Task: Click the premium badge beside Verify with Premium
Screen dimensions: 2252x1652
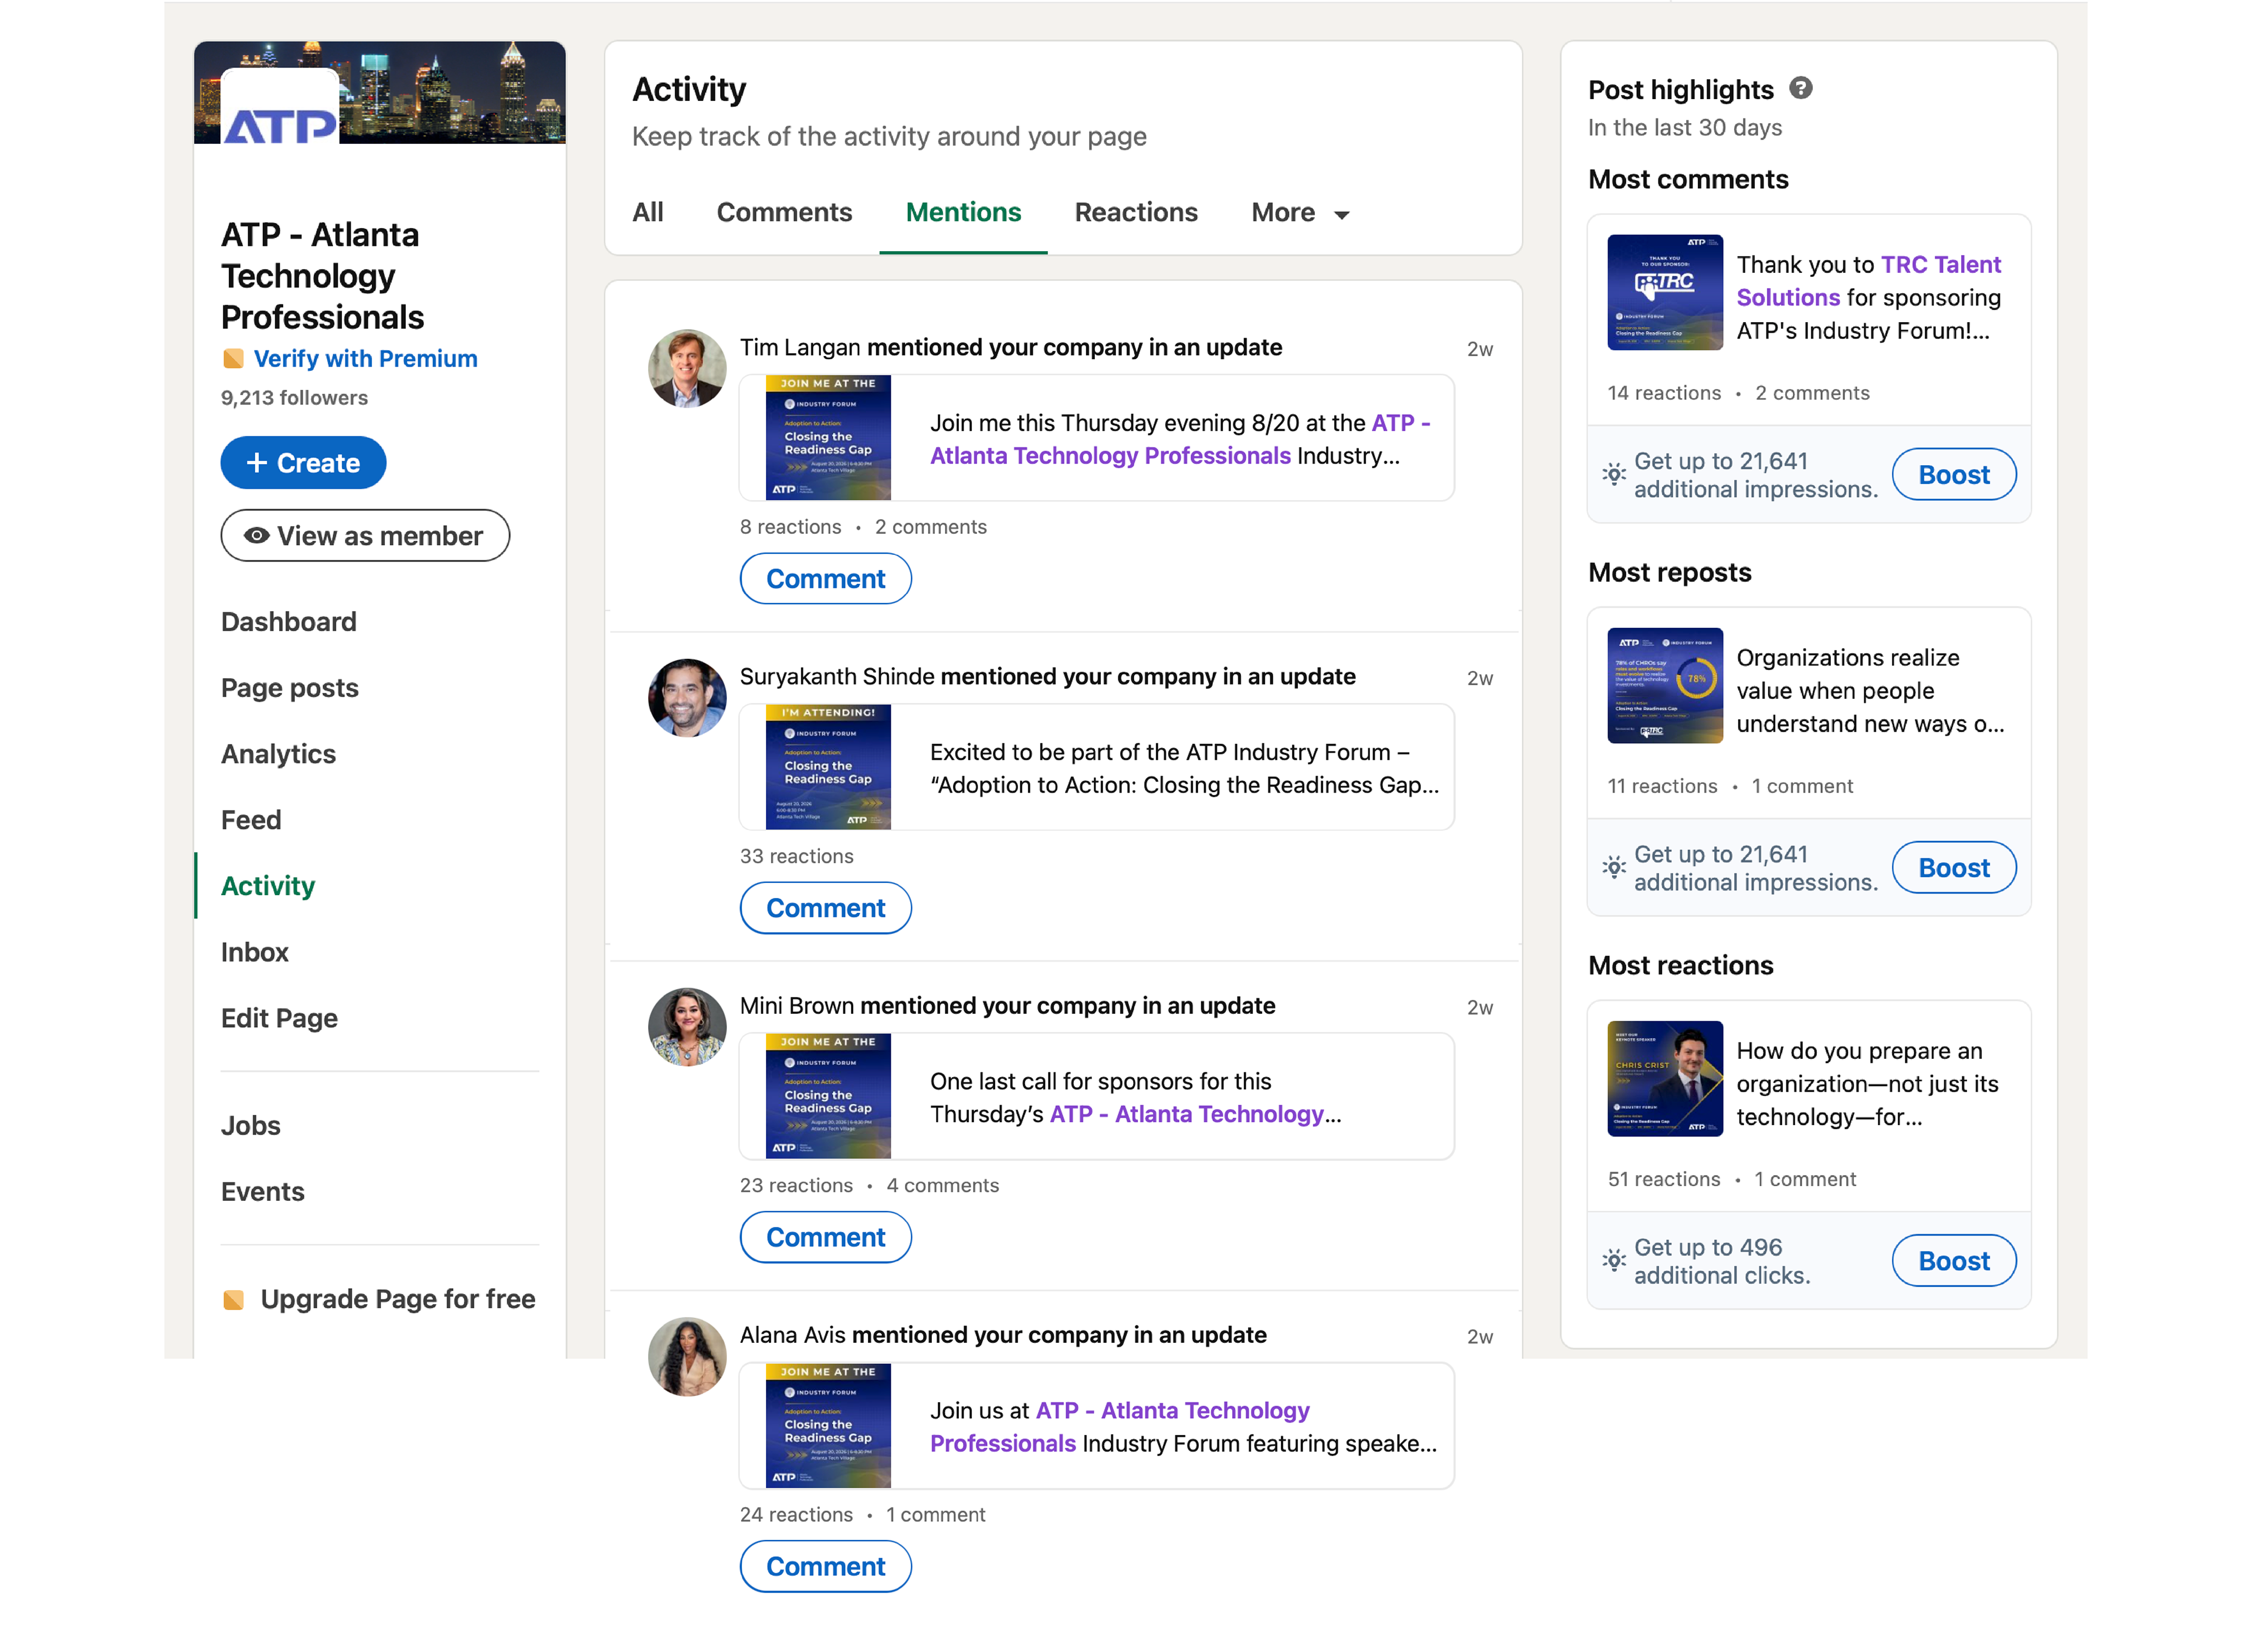Action: point(233,358)
